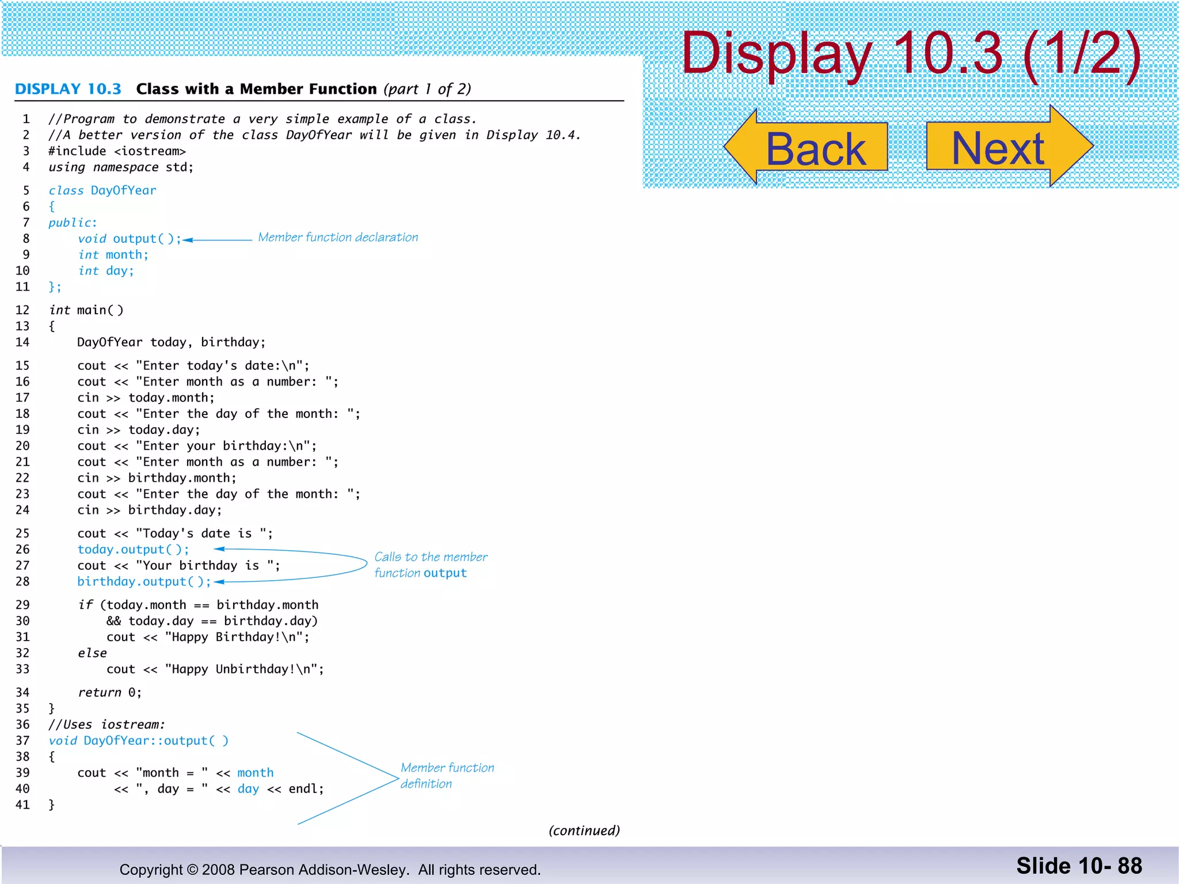This screenshot has height=884, width=1179.
Task: Click the 'Today's date is' cout line
Action: (176, 534)
